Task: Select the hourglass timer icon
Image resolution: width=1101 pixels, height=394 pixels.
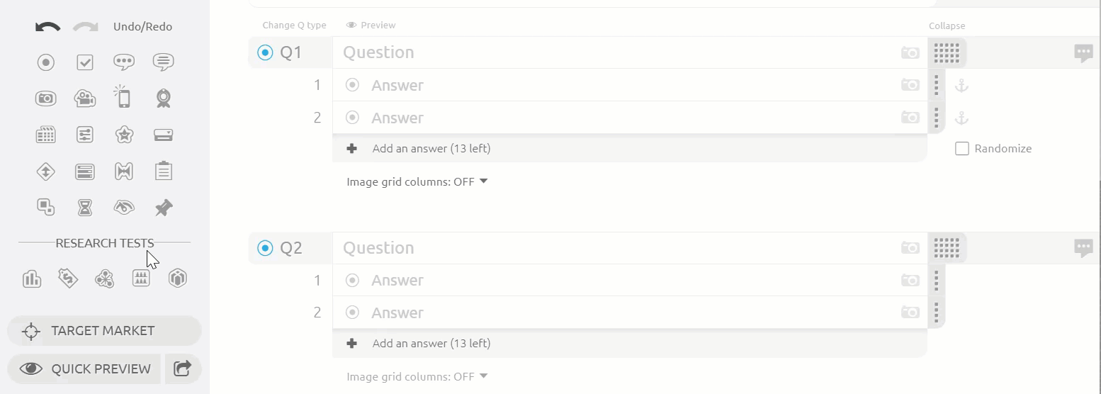Action: [85, 208]
